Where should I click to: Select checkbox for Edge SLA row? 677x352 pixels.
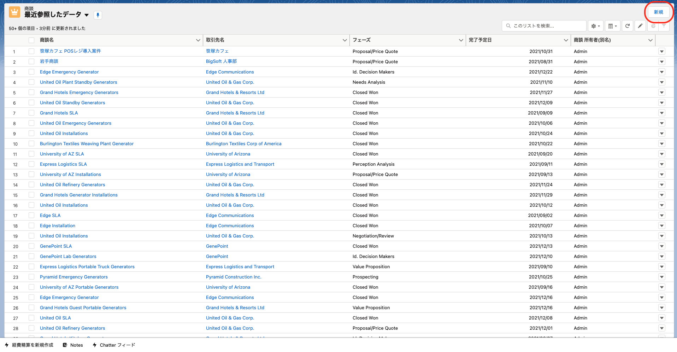point(31,215)
